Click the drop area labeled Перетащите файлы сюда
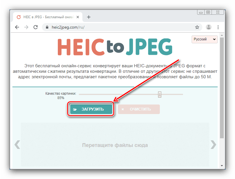This screenshot has height=179, width=235. pos(115,145)
